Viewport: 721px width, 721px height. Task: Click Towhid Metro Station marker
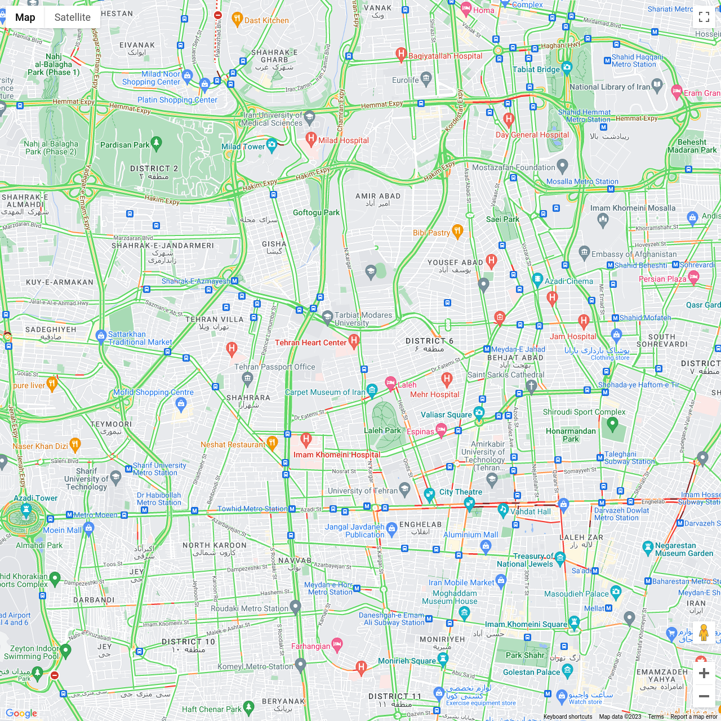pos(292,509)
